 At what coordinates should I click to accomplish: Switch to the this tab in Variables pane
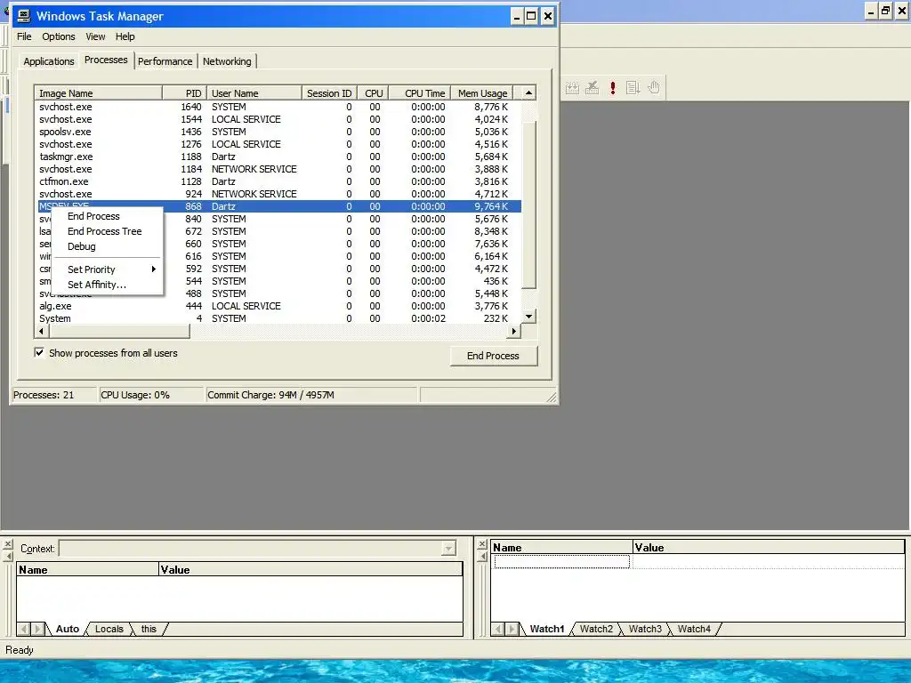pos(149,629)
